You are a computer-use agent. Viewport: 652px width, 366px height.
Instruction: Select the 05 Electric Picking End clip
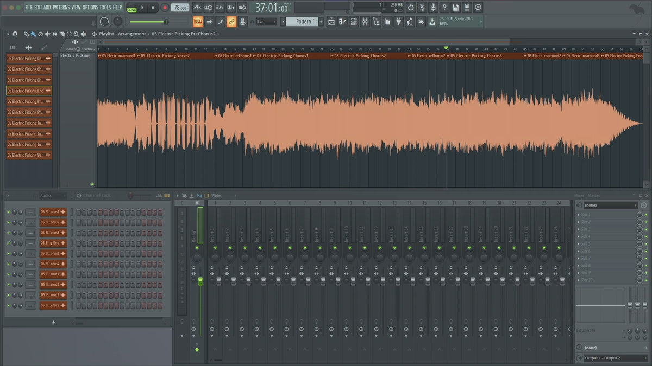tap(29, 91)
